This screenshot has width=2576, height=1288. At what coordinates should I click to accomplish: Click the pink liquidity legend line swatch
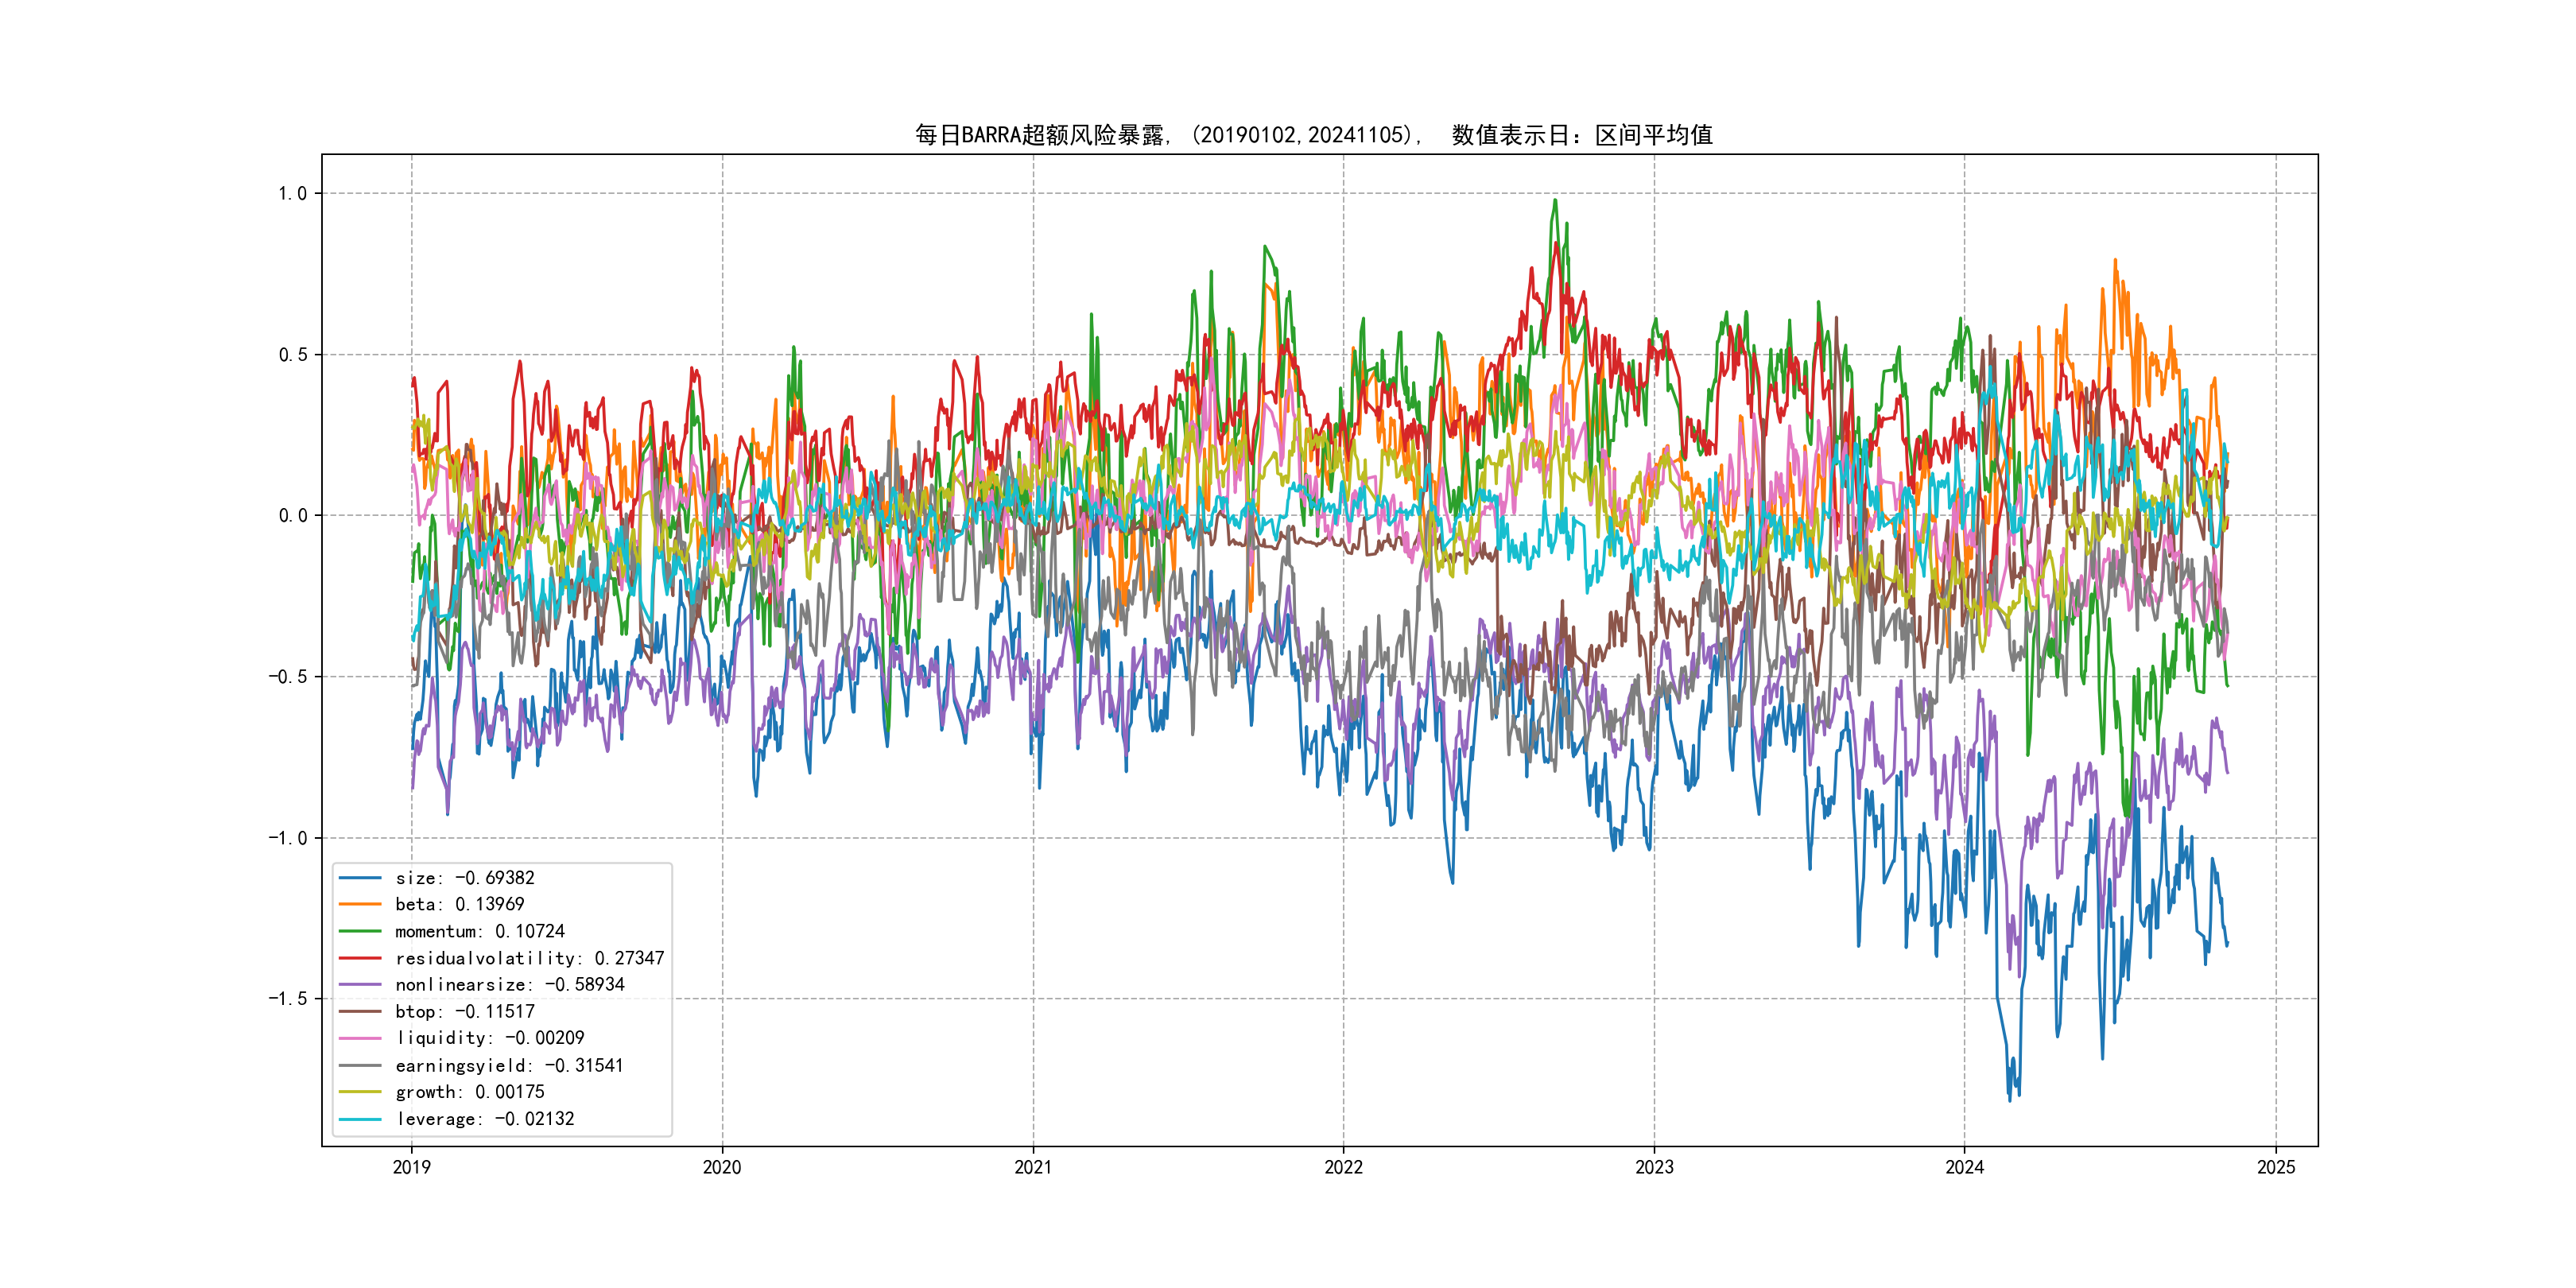pyautogui.click(x=360, y=1038)
